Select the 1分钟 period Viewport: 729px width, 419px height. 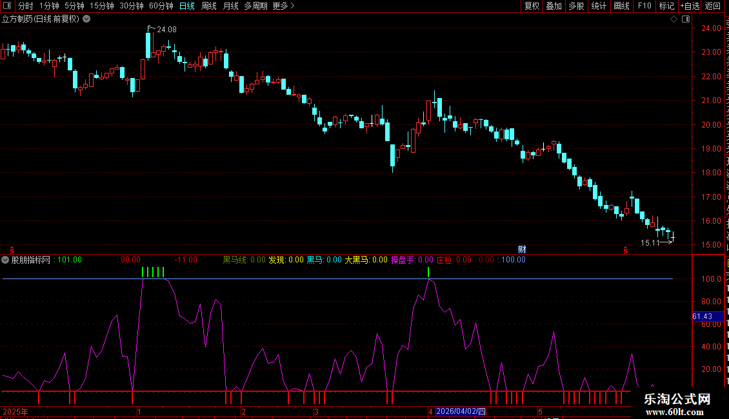(49, 6)
